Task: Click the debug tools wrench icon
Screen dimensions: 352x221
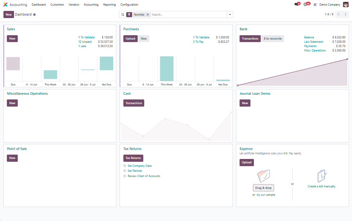Action: [315, 5]
